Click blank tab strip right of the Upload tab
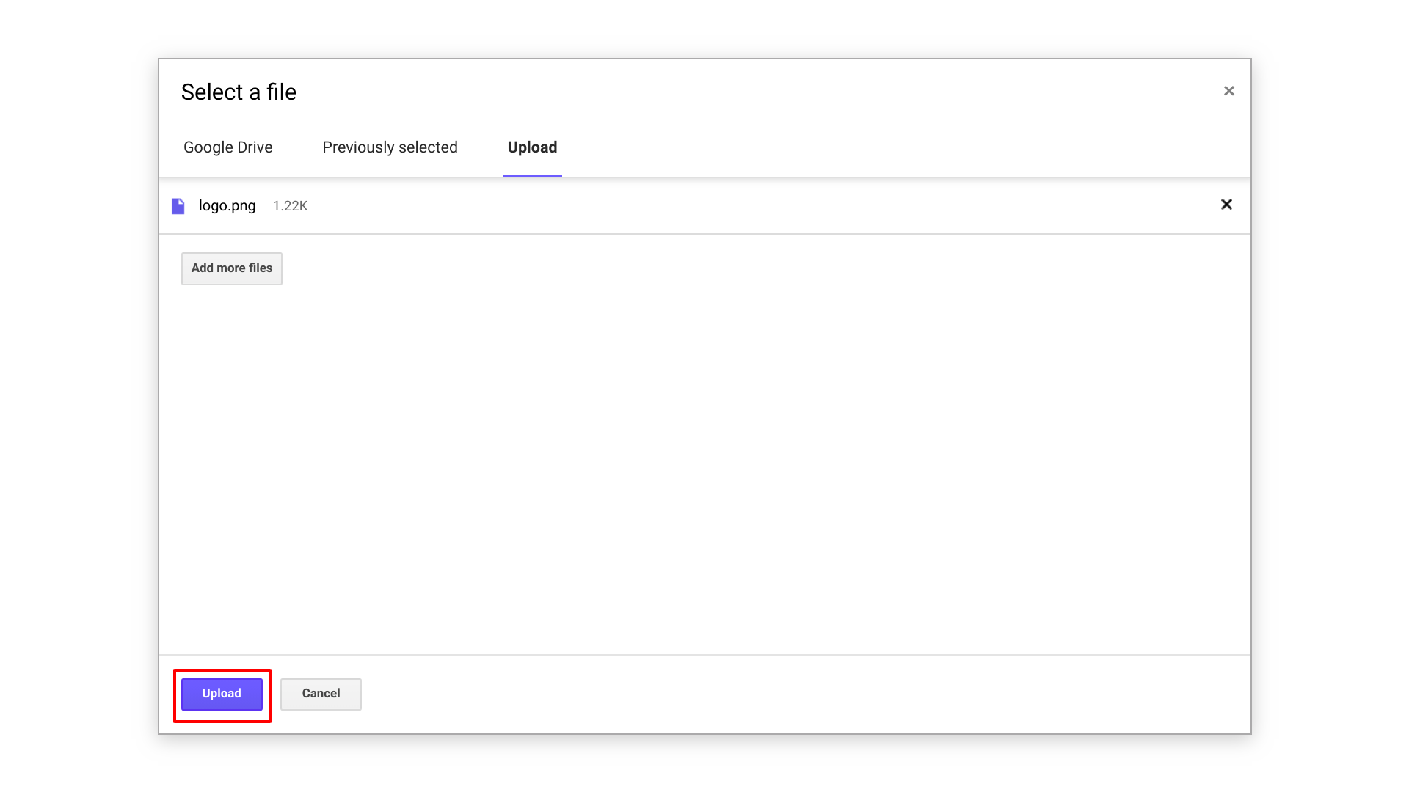 881,147
